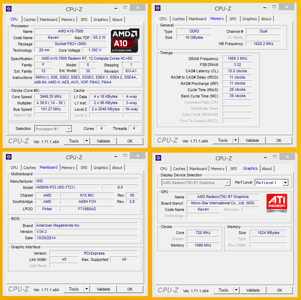Click the GPU memory size 1024 MBytes
301x300 pixels.
click(268, 233)
